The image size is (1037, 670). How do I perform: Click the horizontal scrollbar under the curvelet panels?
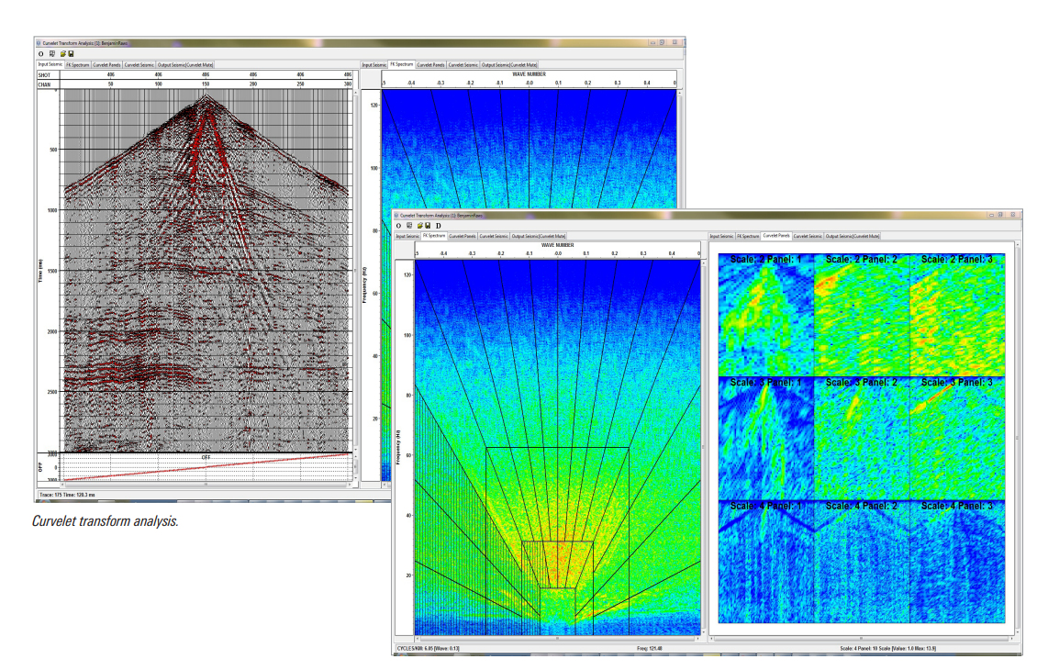[861, 639]
